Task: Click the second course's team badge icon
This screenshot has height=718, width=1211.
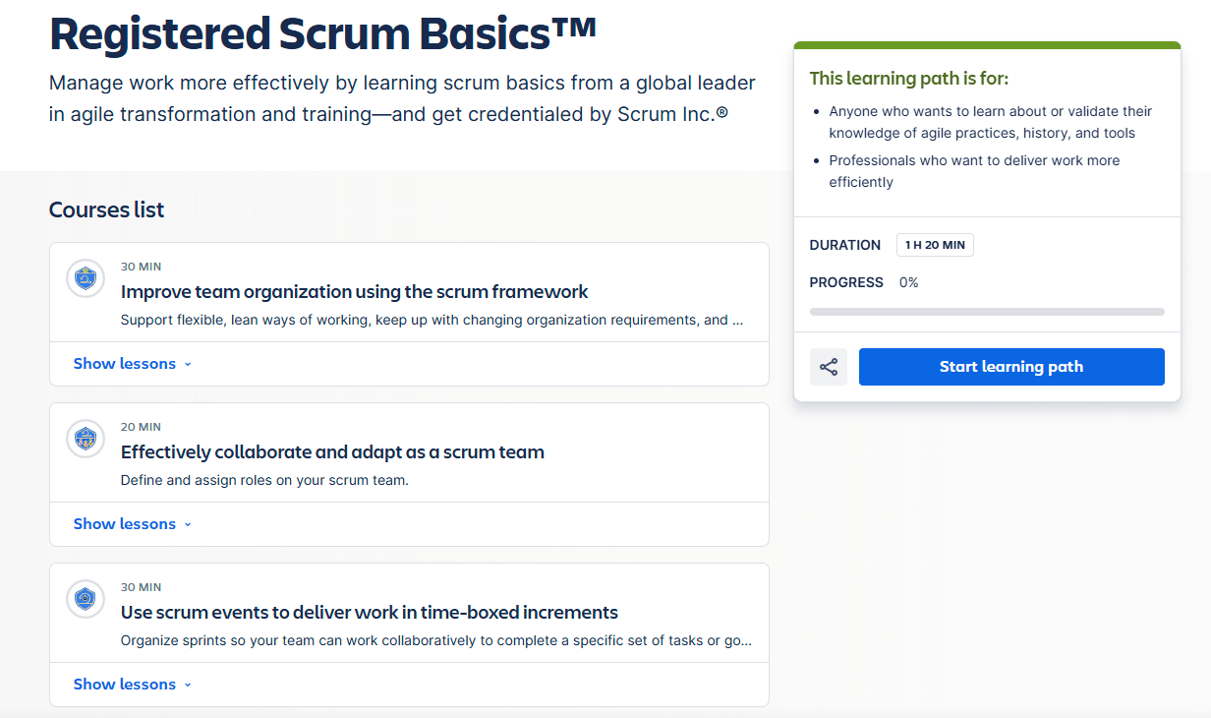Action: click(x=86, y=439)
